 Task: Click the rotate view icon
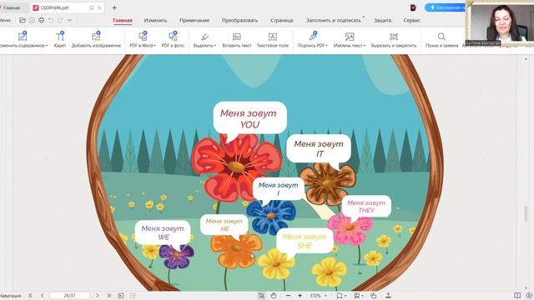pos(374,296)
